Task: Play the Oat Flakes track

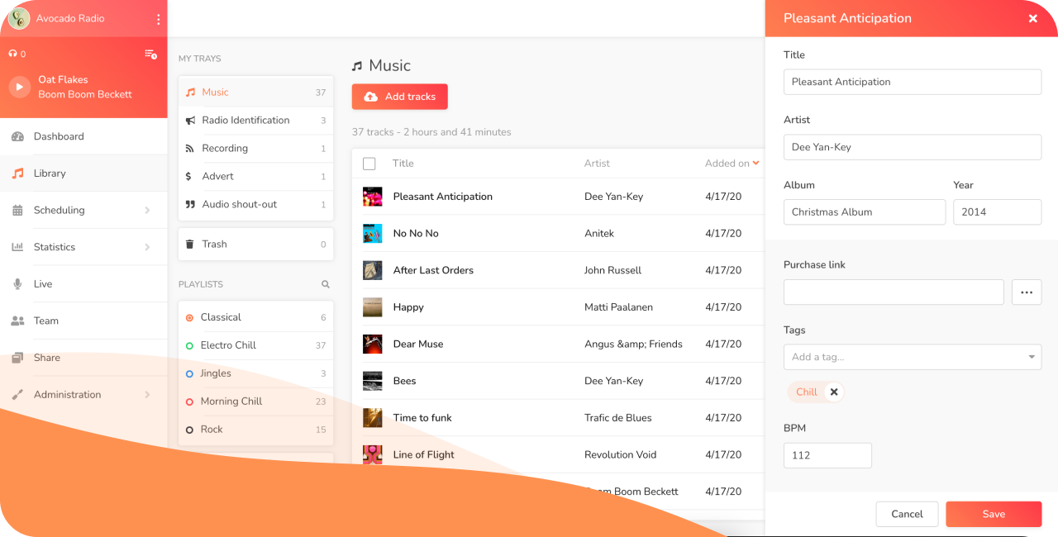Action: point(20,87)
